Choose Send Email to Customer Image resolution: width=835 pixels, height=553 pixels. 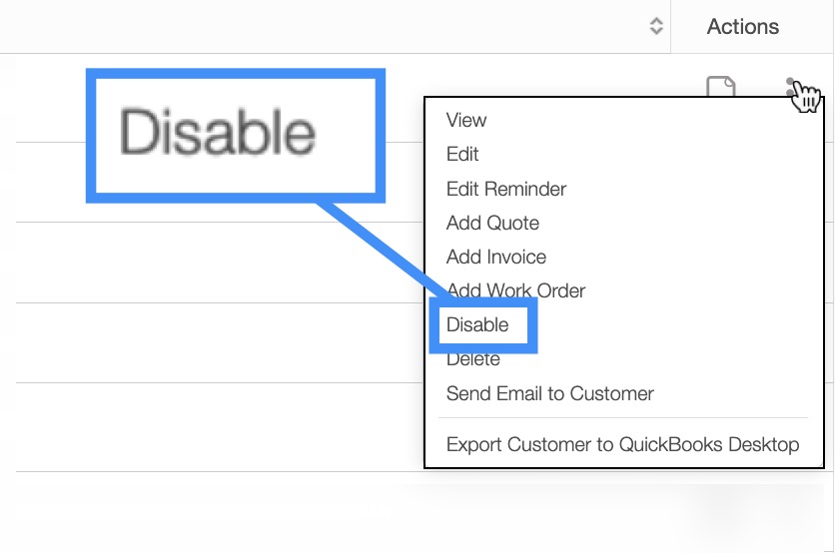coord(550,393)
